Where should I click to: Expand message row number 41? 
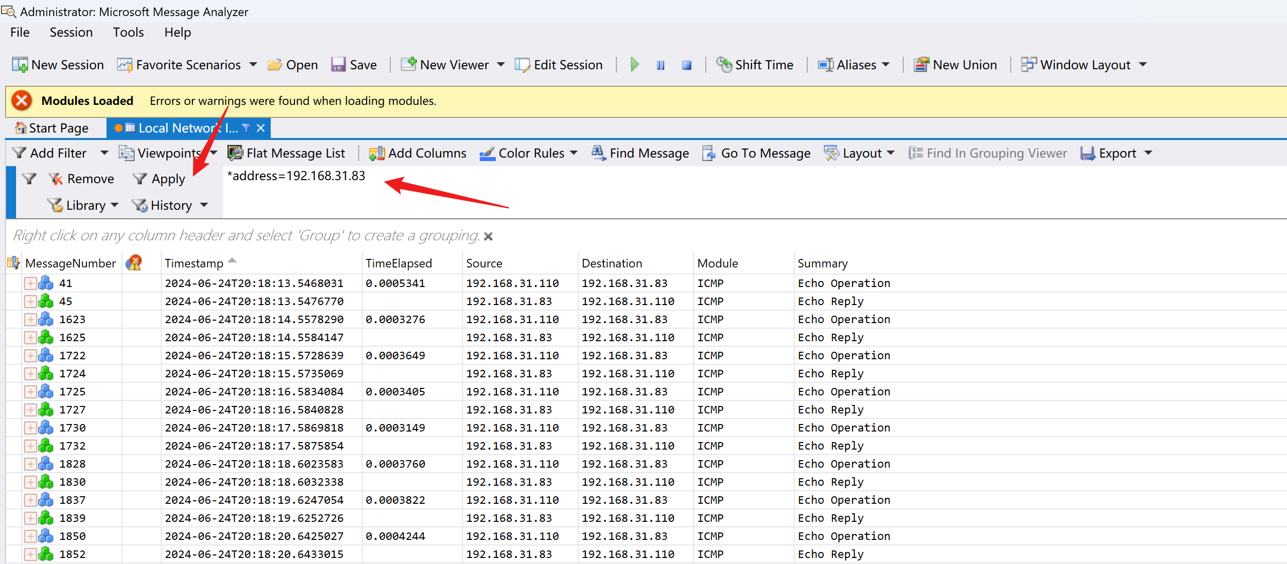coord(30,284)
